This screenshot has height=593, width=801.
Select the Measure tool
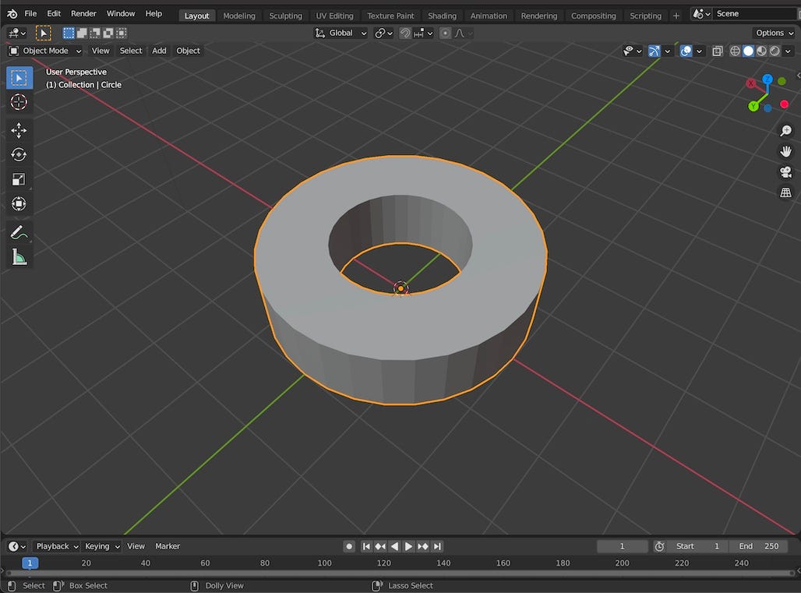[x=19, y=256]
